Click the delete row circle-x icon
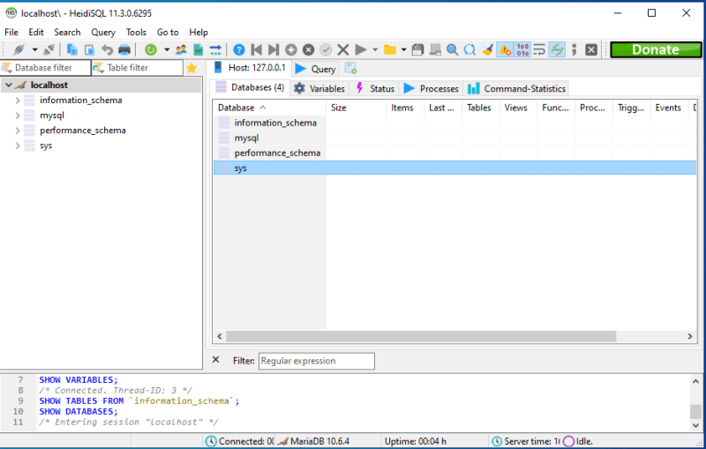The width and height of the screenshot is (706, 449). (308, 49)
